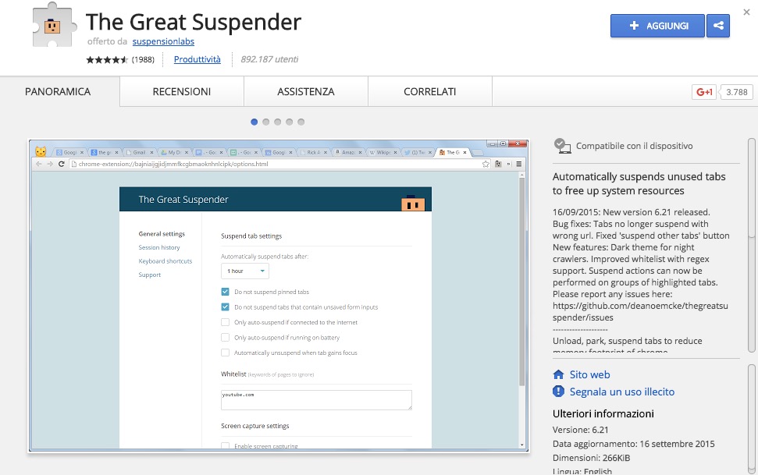
Task: Open the Segnala un uso illecito link
Action: click(621, 392)
